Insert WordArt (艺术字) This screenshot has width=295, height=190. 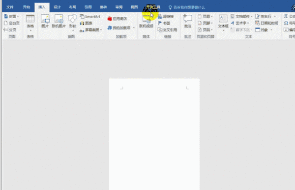240,23
